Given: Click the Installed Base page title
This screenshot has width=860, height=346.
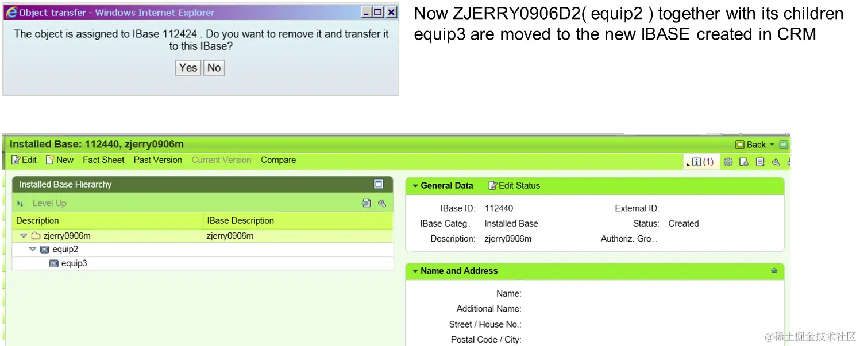Looking at the screenshot, I should click(97, 144).
